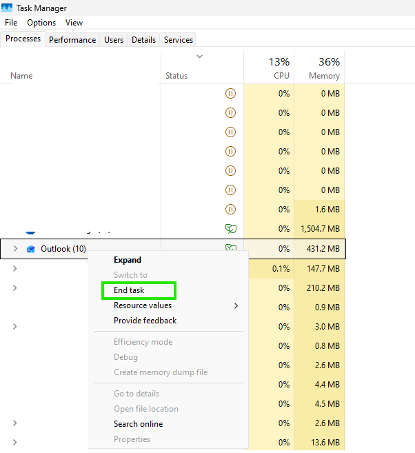
Task: Click suspended status icon in 1.6 MB row
Action: click(x=230, y=209)
